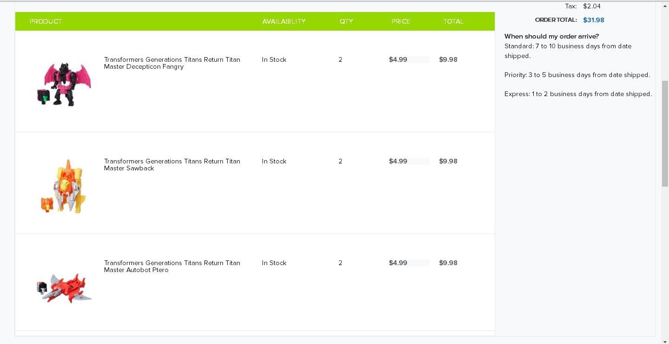Click the Tax label

[571, 6]
